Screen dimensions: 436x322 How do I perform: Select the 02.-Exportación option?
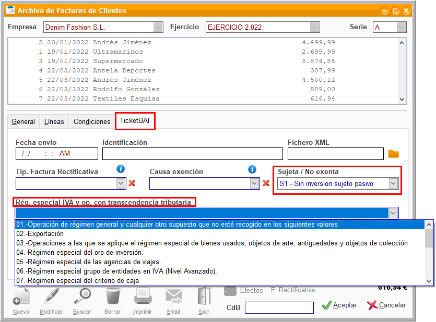click(39, 234)
